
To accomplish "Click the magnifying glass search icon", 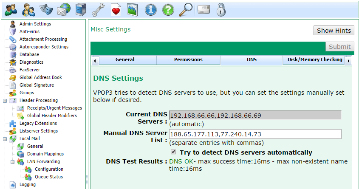I will click(185, 9).
